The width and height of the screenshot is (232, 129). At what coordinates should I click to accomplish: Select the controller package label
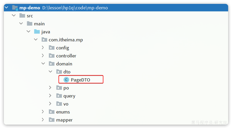coord(66,56)
